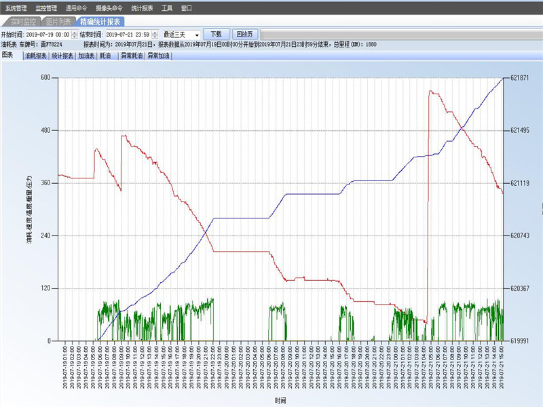Select the 油耗报表 sub-tab
This screenshot has height=407, width=543.
click(36, 56)
